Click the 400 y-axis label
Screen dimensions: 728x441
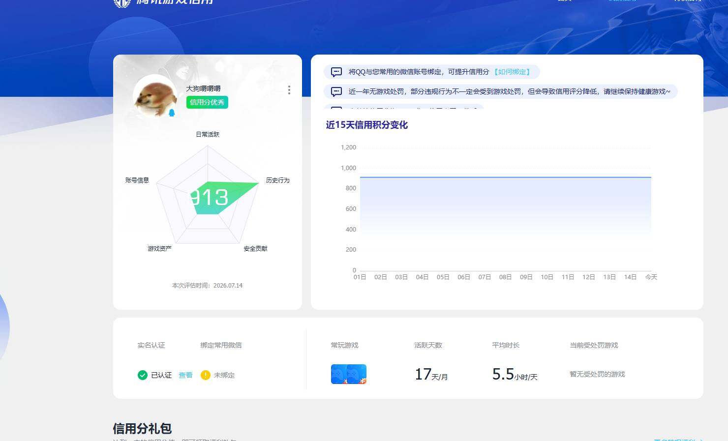tap(351, 230)
